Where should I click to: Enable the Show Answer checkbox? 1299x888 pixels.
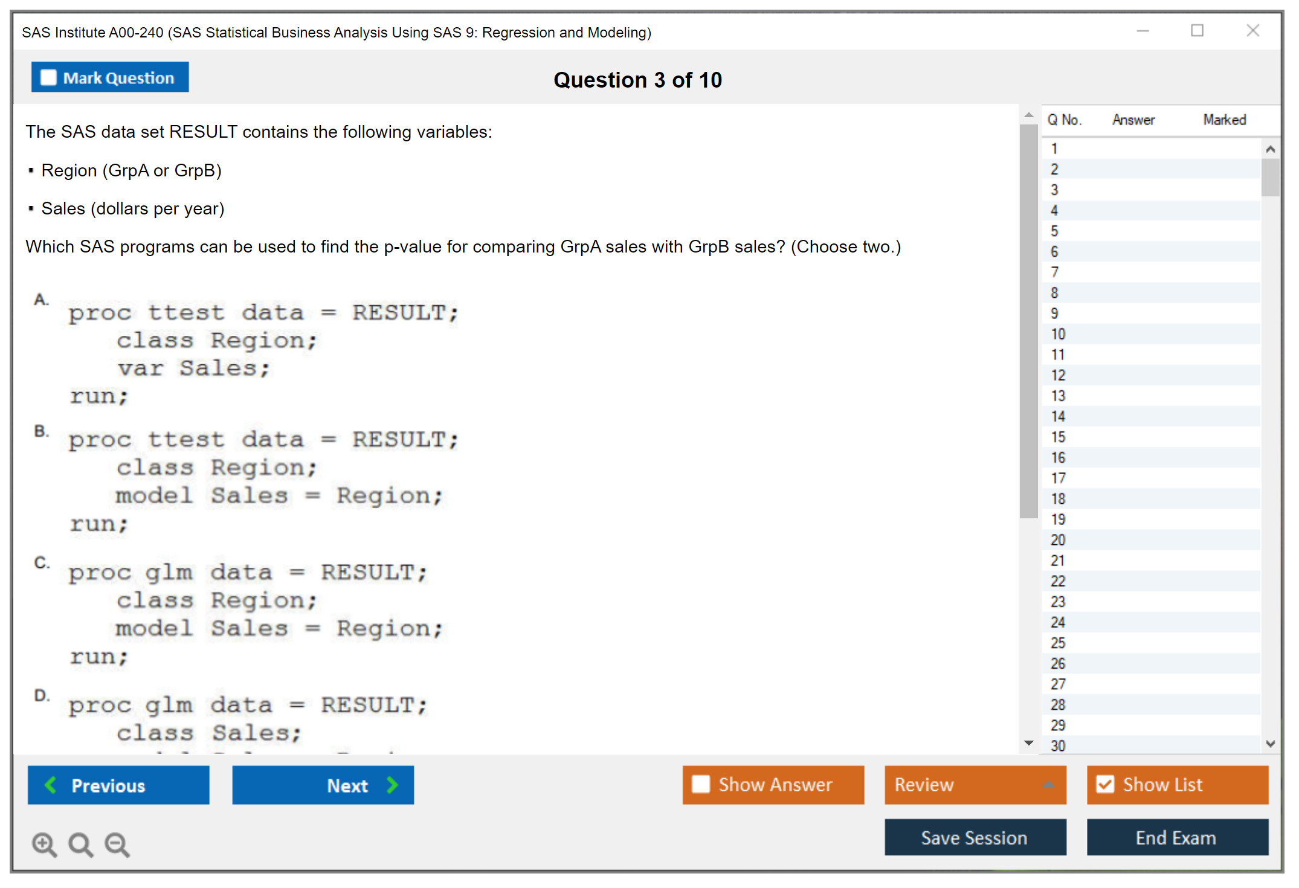[x=701, y=784]
